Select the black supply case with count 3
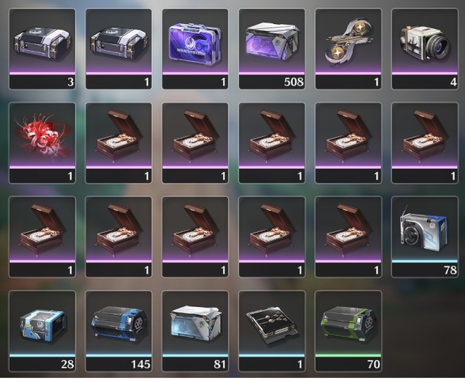 click(42, 49)
